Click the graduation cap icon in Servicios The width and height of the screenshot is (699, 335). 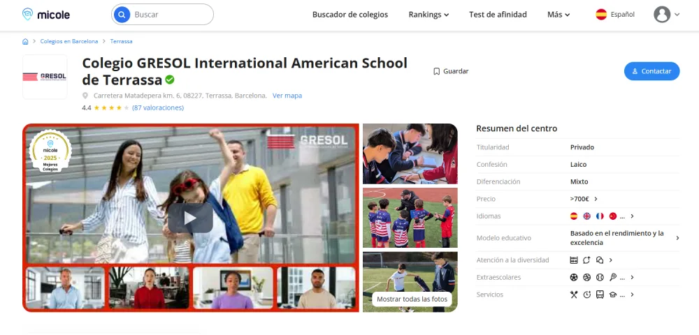pyautogui.click(x=612, y=295)
